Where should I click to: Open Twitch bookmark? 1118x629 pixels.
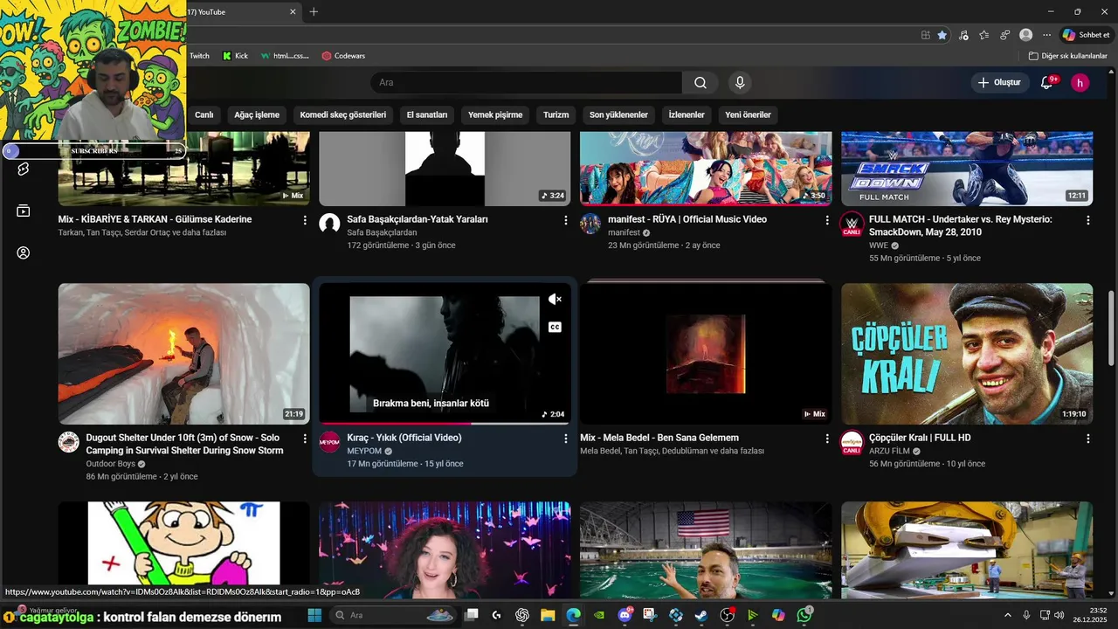[x=199, y=55]
